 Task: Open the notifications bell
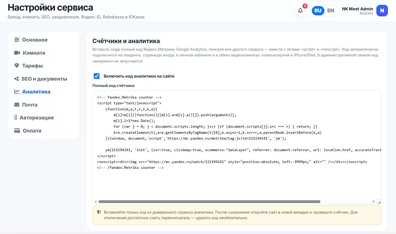[x=300, y=11]
